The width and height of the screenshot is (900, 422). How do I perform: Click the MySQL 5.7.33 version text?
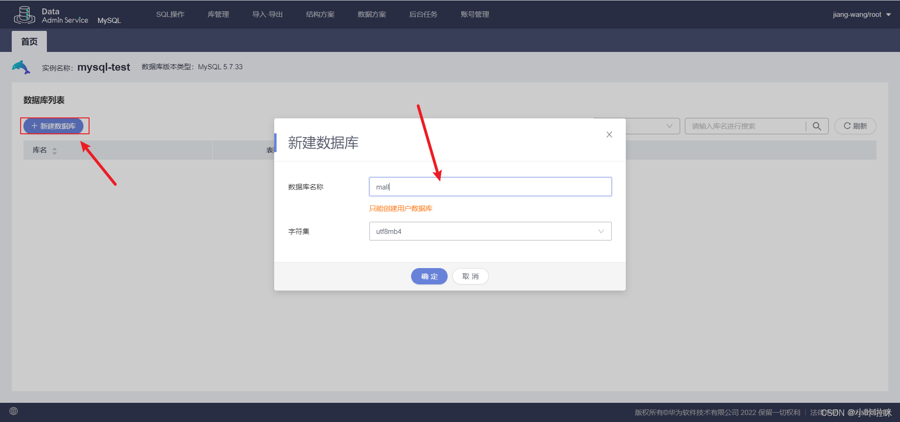tap(220, 67)
